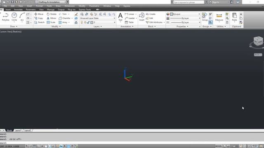
Task: Click the multiline Text tool
Action: coord(120,17)
